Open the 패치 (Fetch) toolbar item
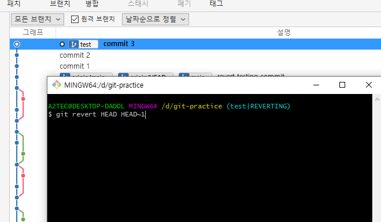The image size is (381, 222). [14, 3]
